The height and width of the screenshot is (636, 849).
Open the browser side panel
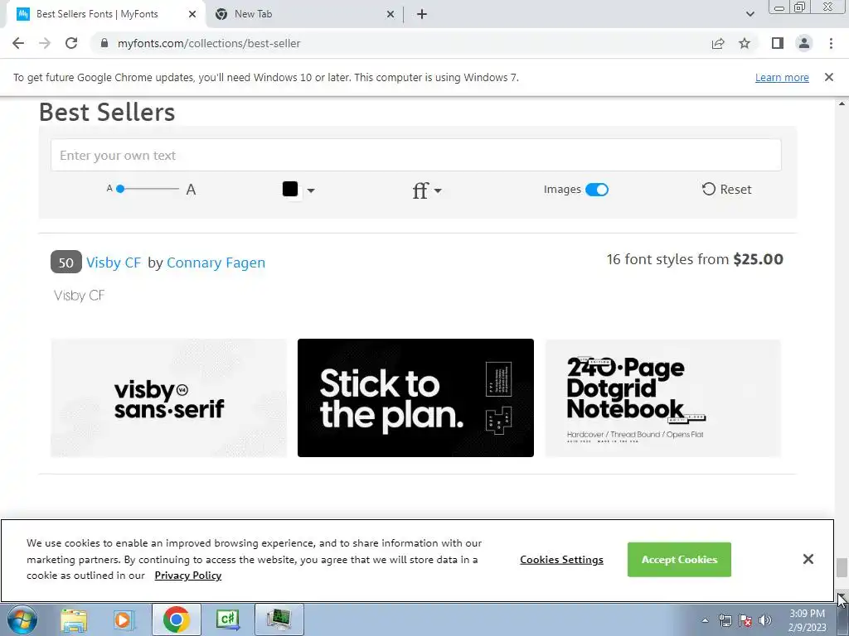778,43
